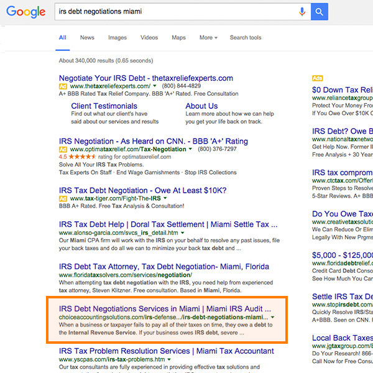Click the About 340,000 results count text
The width and height of the screenshot is (373, 373).
pos(106,61)
